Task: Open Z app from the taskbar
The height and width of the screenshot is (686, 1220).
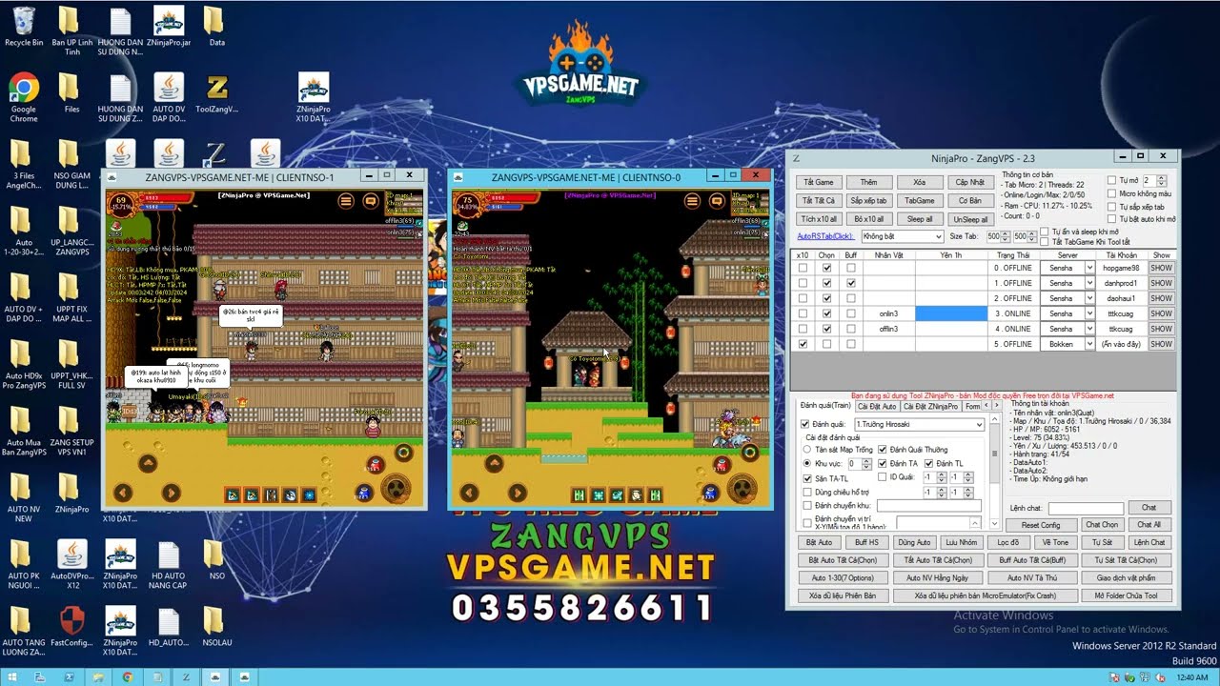Action: (186, 676)
